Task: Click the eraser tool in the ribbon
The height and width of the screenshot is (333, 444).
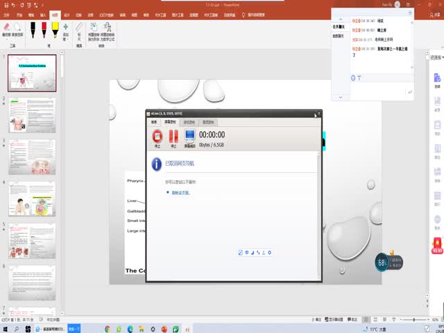Action: [7, 28]
